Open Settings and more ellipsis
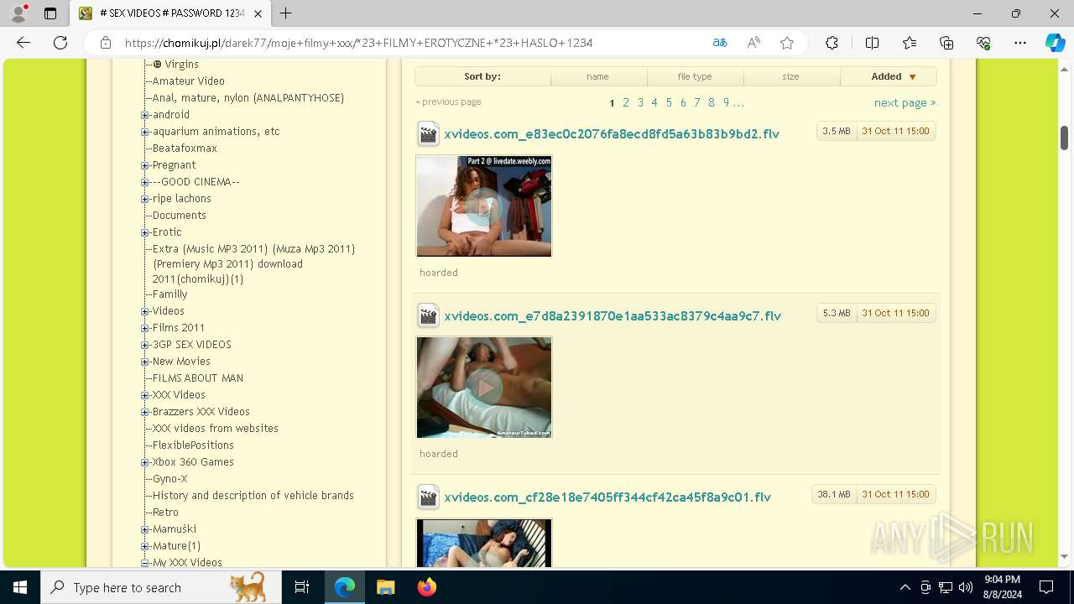1074x604 pixels. 1020,43
